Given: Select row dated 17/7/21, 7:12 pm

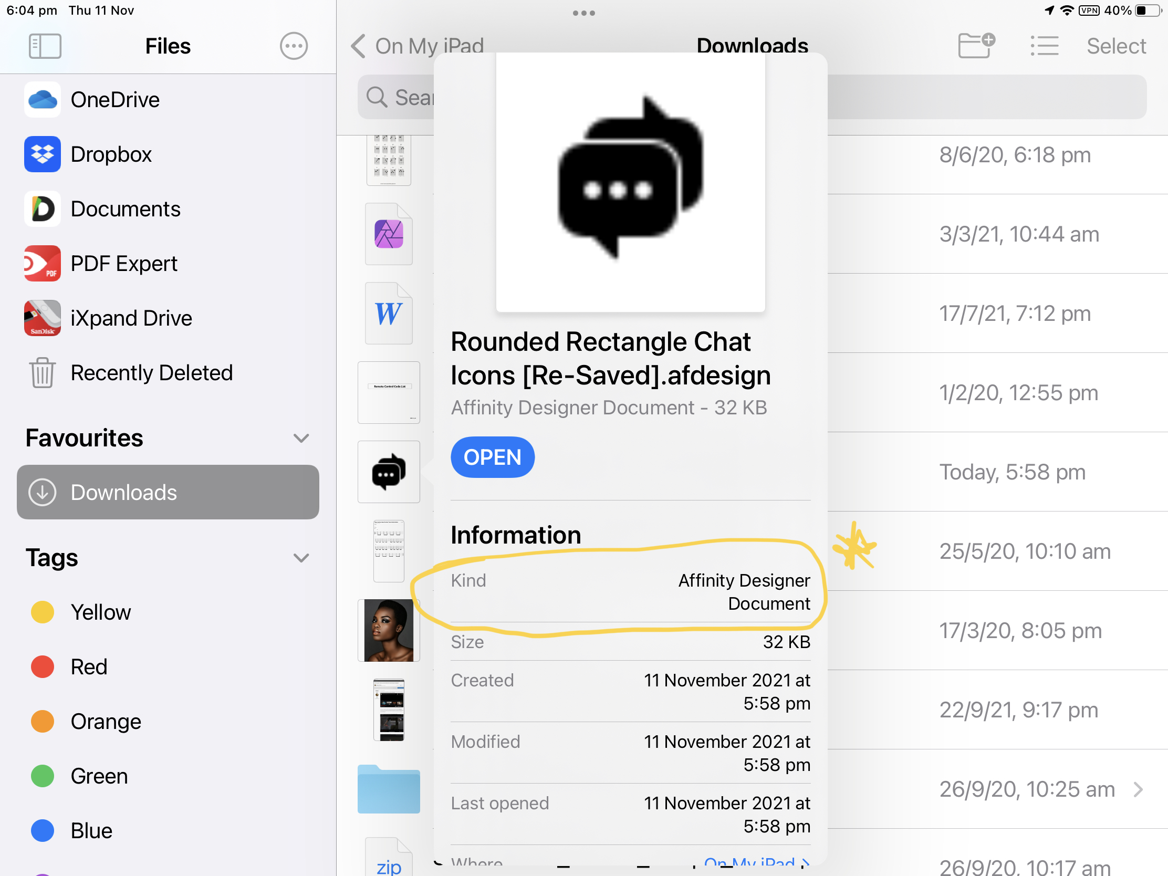Looking at the screenshot, I should coord(1015,314).
